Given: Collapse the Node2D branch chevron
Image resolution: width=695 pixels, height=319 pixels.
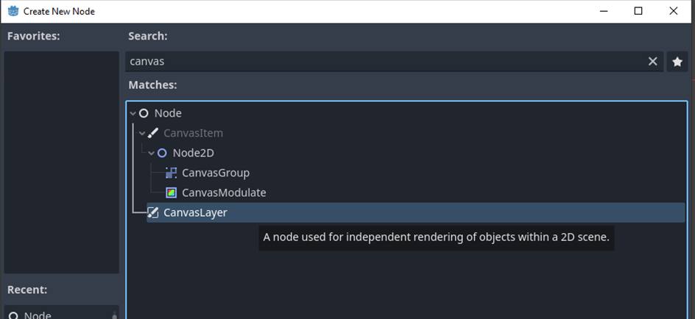Looking at the screenshot, I should click(x=151, y=153).
